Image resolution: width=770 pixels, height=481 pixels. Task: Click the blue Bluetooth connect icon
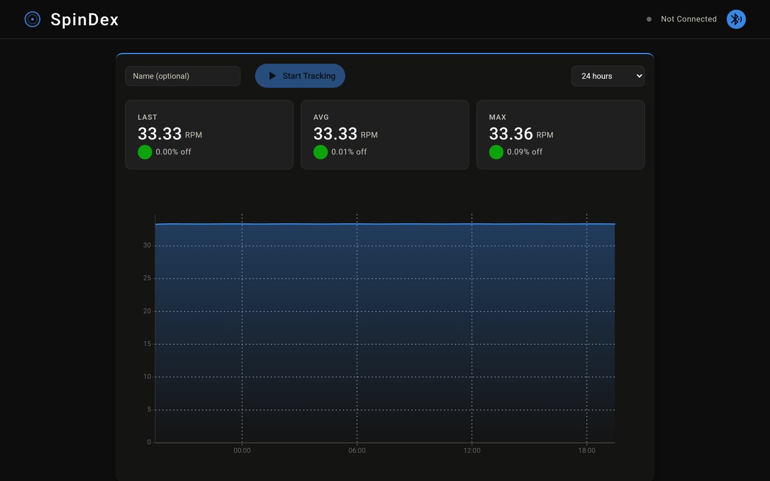click(736, 19)
